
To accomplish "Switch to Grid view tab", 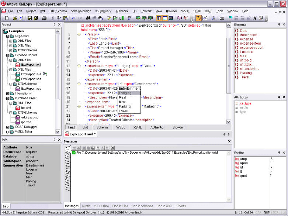I will [x=85, y=127].
